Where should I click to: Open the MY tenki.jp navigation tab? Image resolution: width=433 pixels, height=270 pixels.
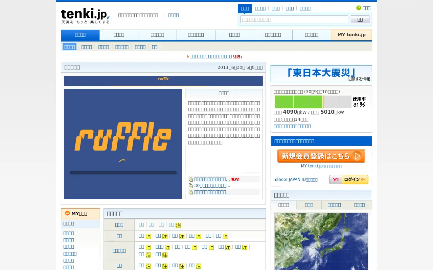click(351, 35)
